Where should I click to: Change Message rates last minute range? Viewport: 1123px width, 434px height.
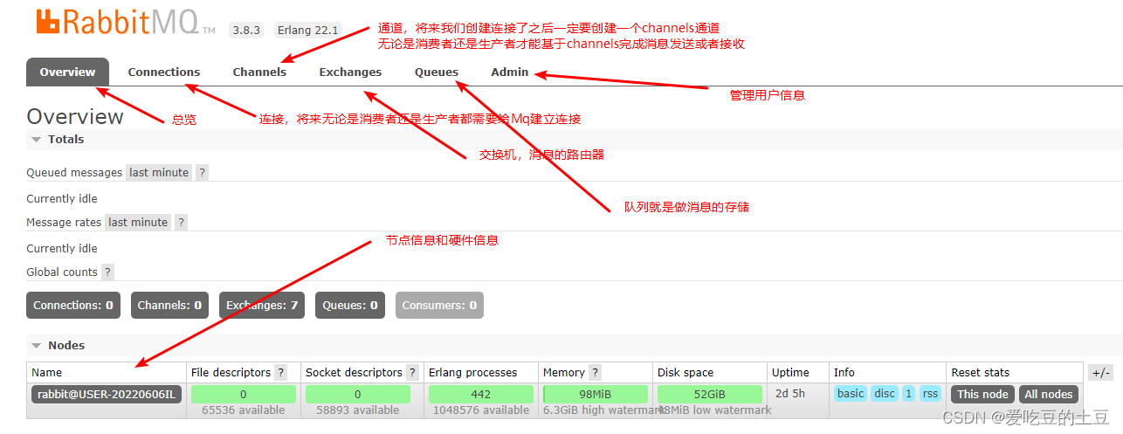click(138, 222)
